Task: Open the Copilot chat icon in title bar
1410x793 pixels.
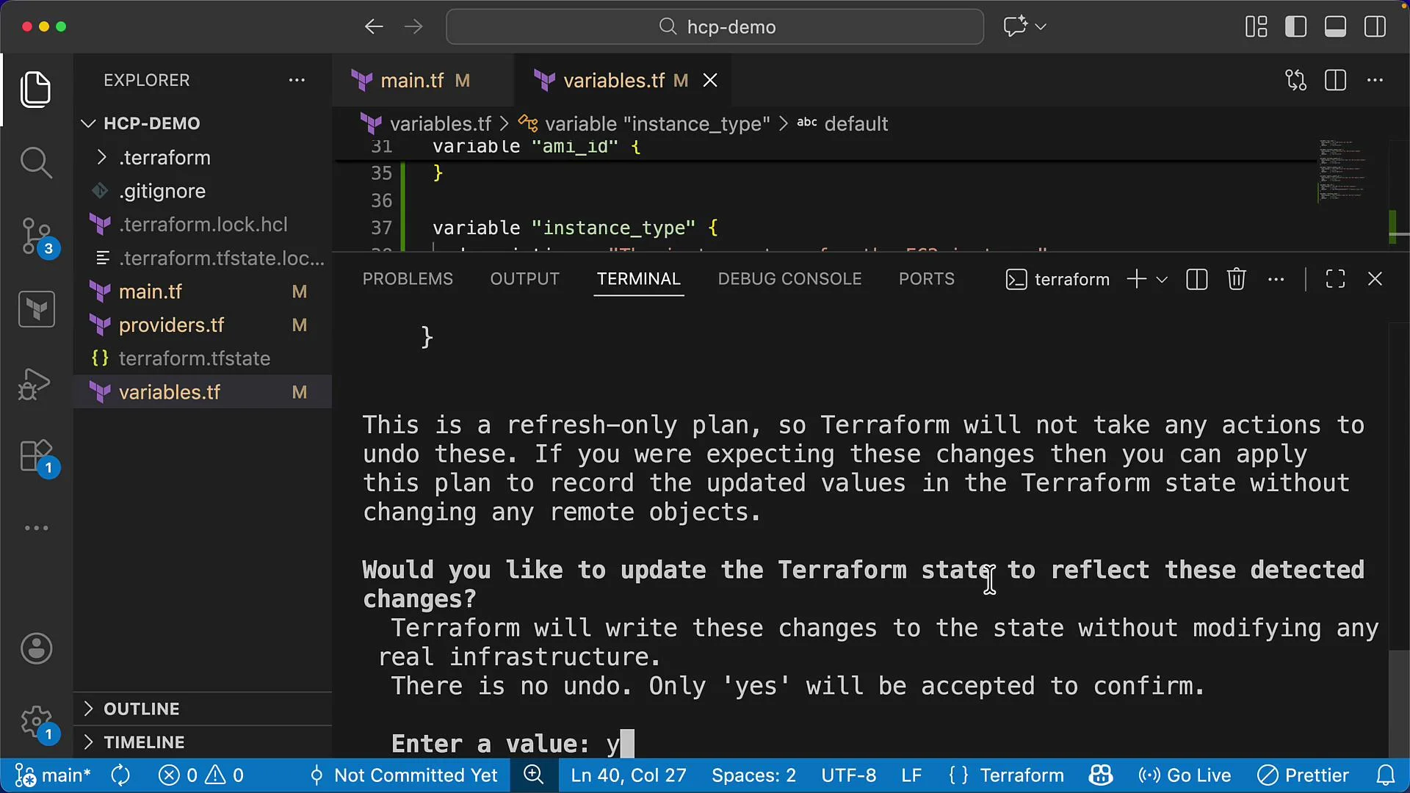Action: coord(1015,27)
